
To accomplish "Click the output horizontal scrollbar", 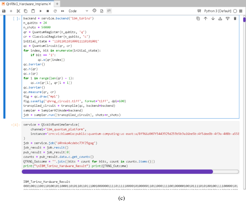I will [119, 172].
